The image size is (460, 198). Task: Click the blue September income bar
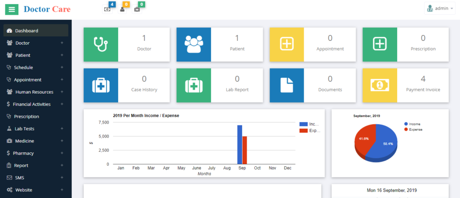click(240, 144)
